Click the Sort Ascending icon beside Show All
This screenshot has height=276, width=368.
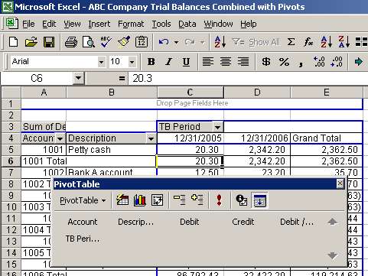click(x=220, y=41)
